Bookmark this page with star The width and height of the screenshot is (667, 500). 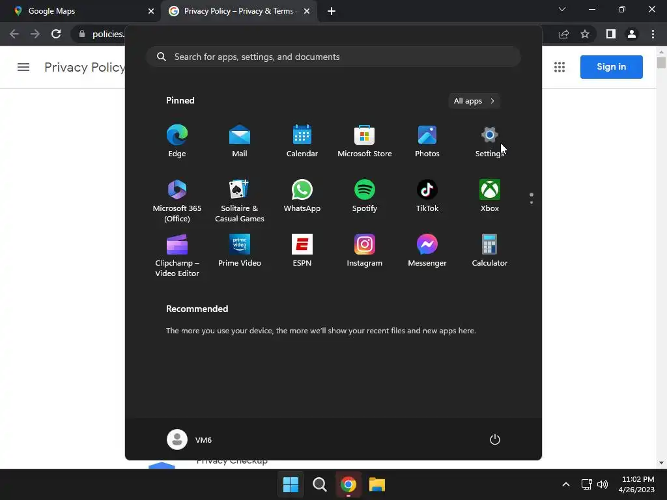[585, 34]
